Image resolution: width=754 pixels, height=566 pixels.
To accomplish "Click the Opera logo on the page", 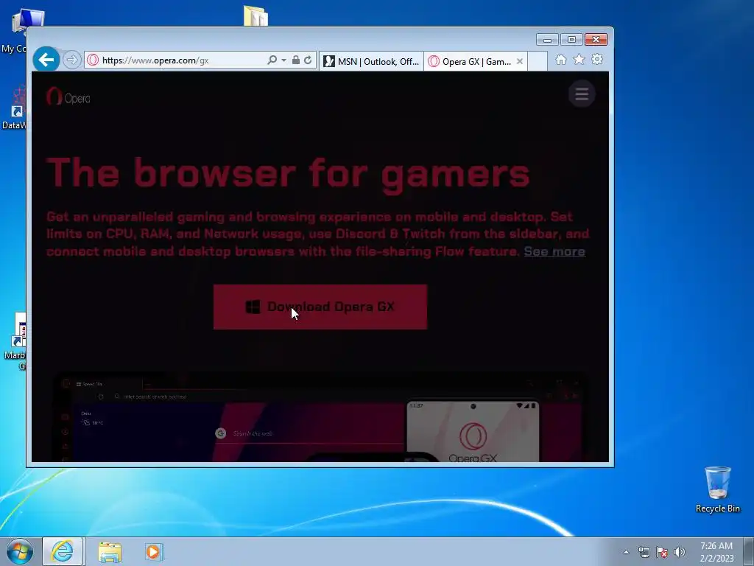I will [68, 97].
